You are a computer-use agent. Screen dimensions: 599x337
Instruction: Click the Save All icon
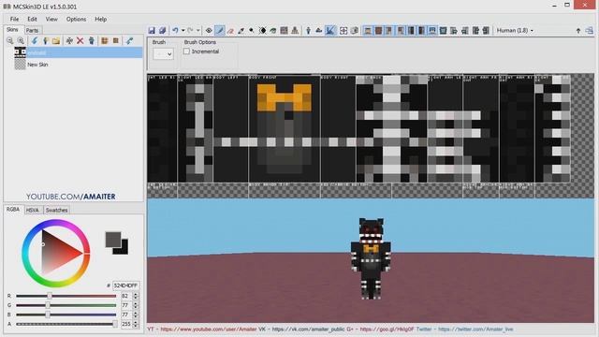pyautogui.click(x=162, y=31)
